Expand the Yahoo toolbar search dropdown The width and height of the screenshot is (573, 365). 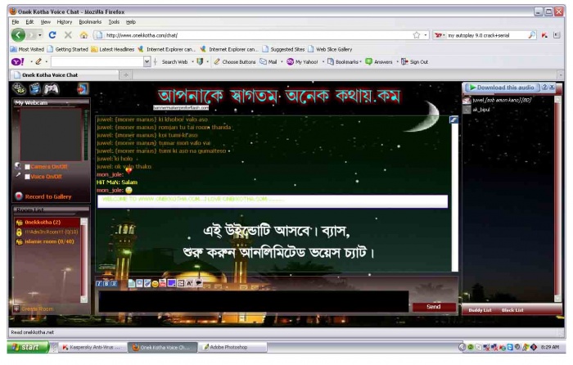[x=147, y=61]
